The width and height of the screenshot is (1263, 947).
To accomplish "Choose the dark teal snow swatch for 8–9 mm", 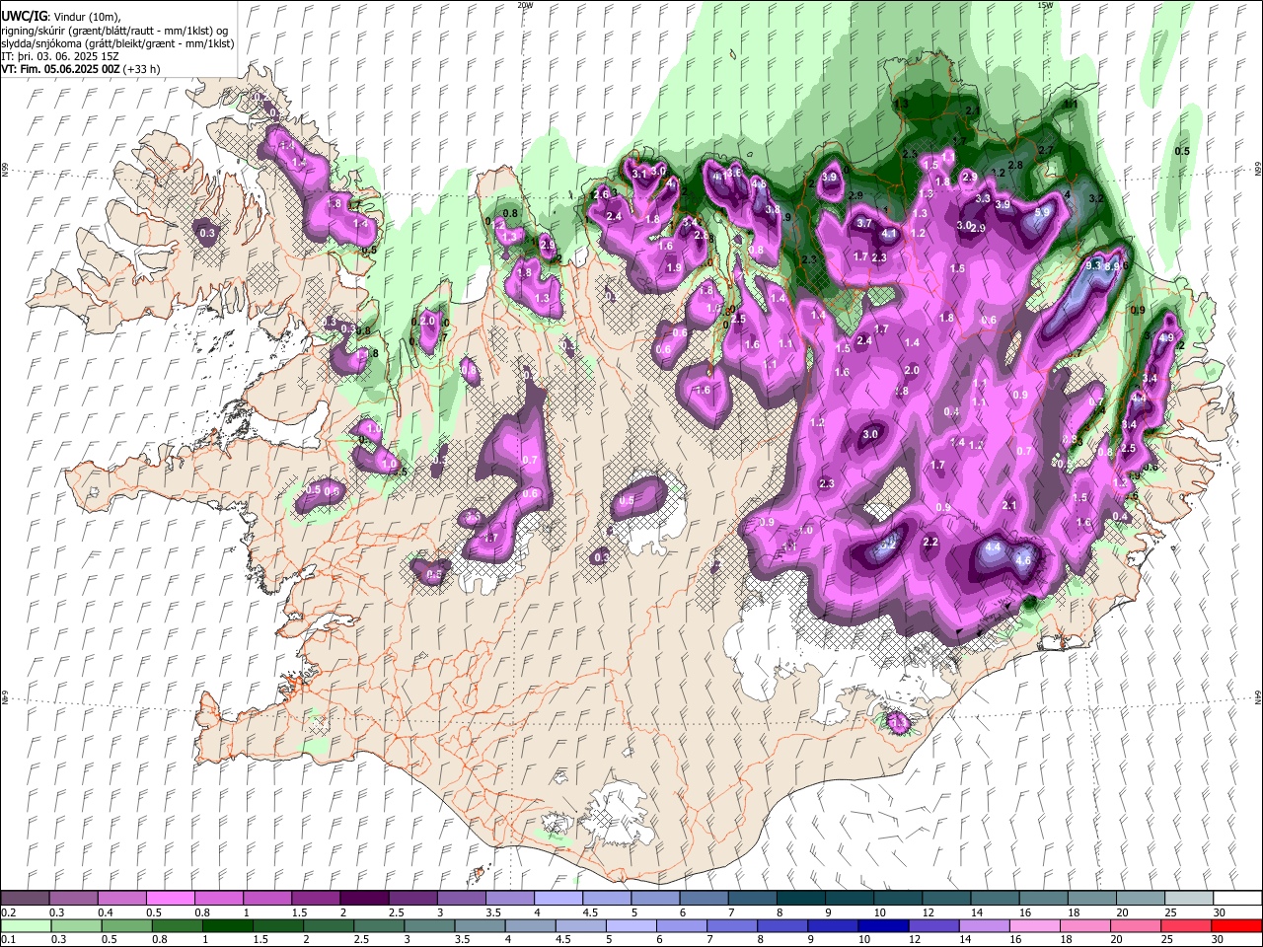I will [799, 898].
